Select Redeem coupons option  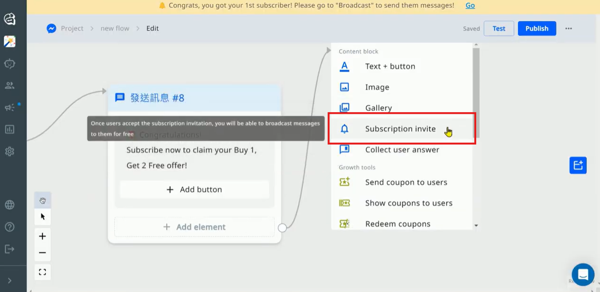point(401,224)
